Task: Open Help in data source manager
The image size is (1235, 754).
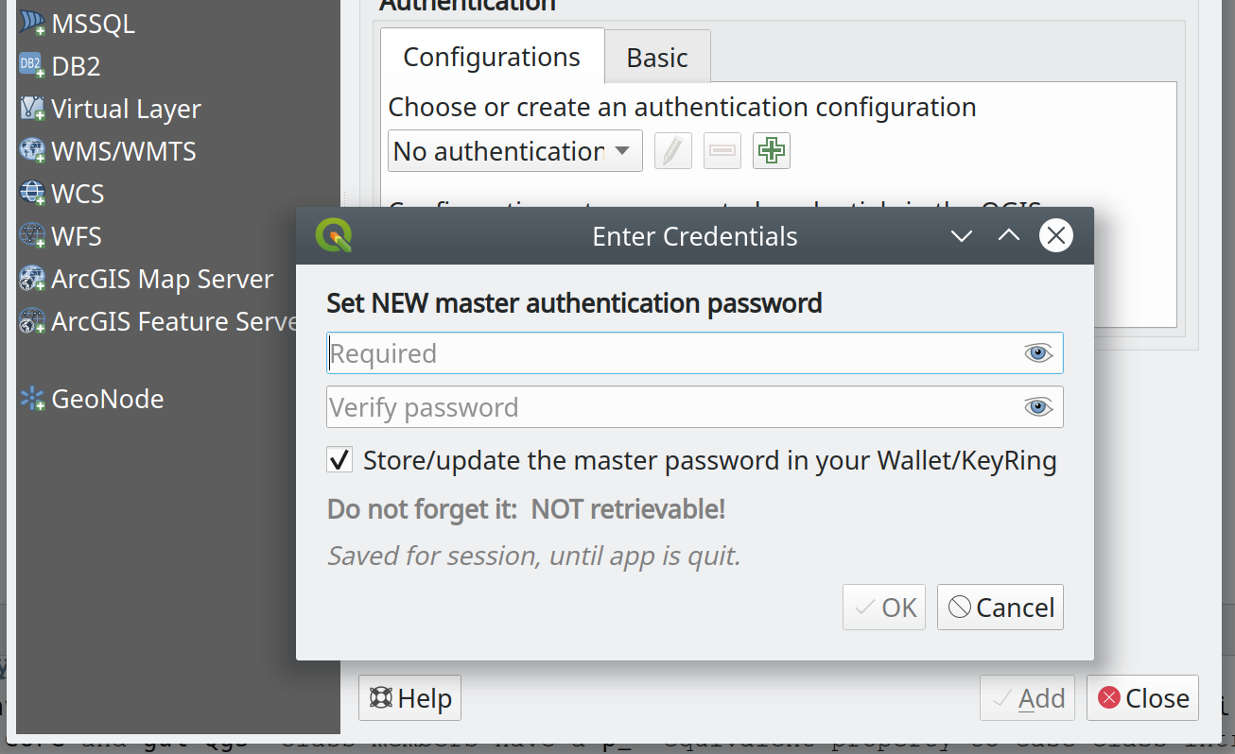Action: pos(409,698)
